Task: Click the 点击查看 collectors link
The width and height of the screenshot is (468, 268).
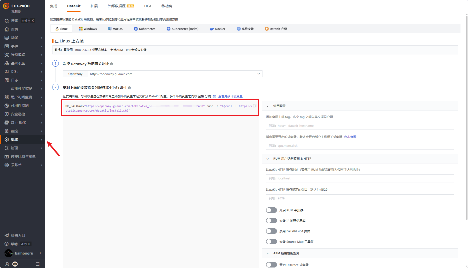Action: tap(350, 137)
